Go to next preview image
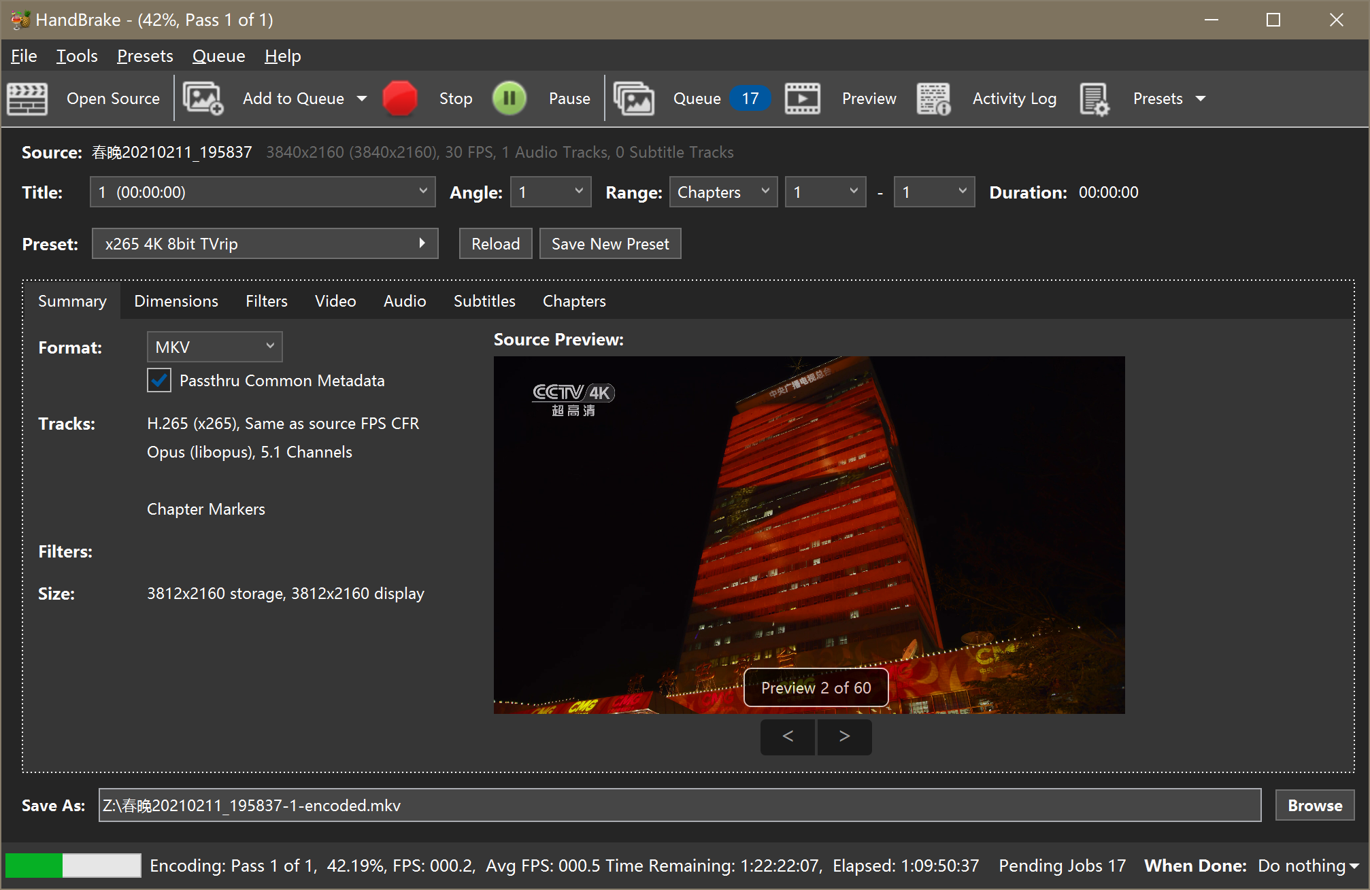This screenshot has height=890, width=1370. (x=844, y=737)
